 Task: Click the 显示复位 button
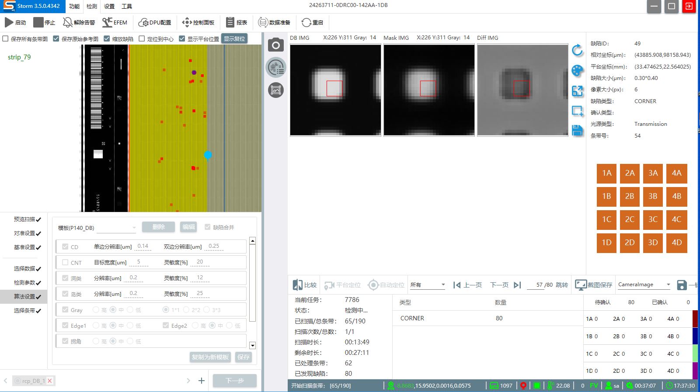click(x=234, y=38)
